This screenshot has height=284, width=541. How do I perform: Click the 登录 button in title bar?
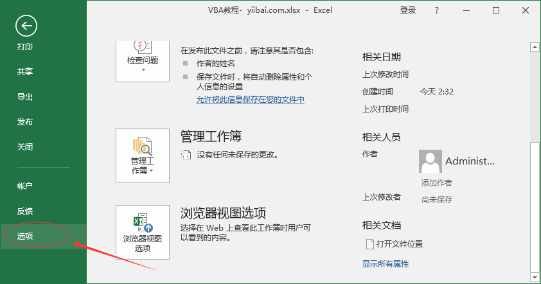(408, 10)
